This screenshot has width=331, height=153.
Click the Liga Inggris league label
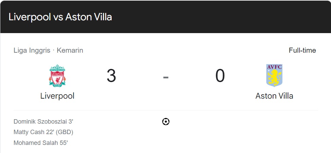(x=32, y=50)
